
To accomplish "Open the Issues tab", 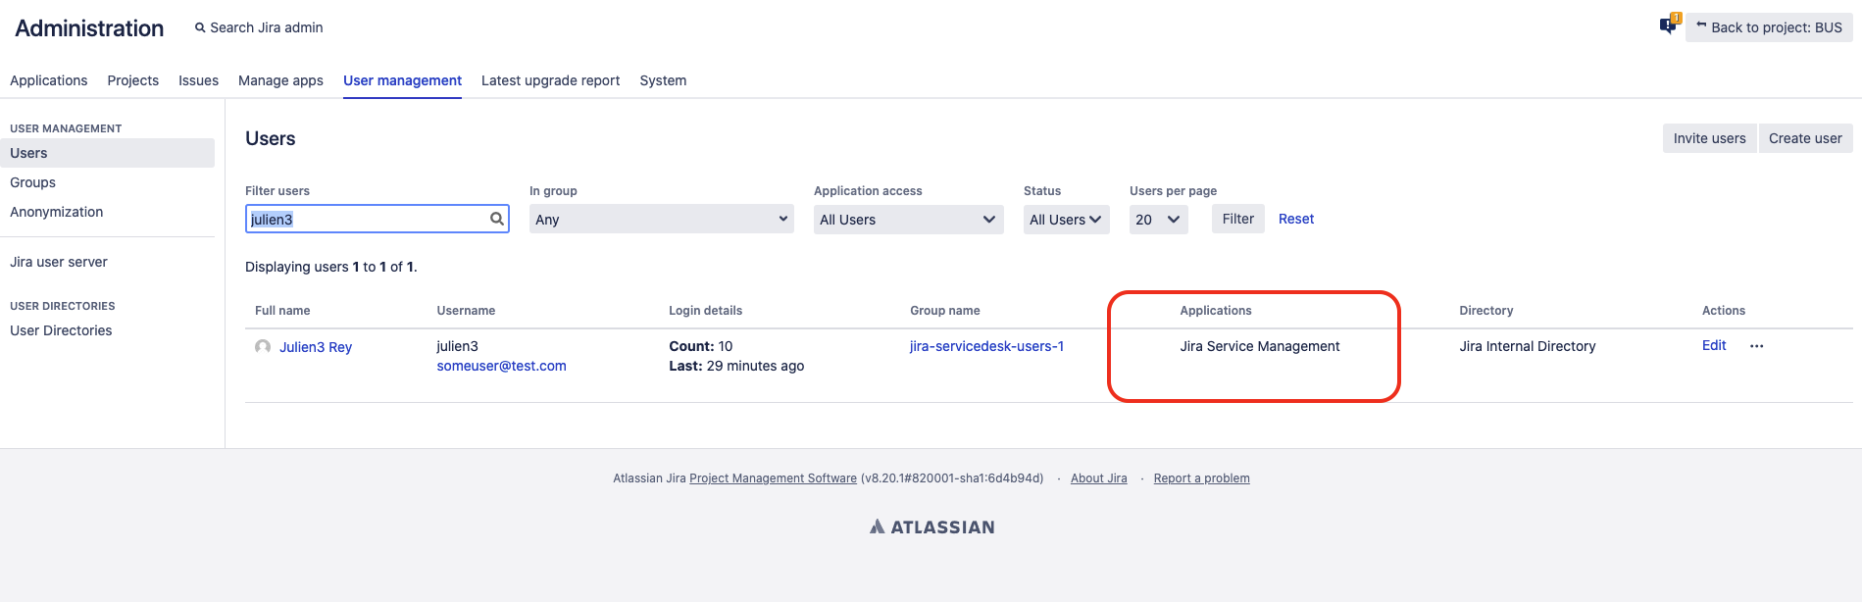I will pyautogui.click(x=198, y=80).
